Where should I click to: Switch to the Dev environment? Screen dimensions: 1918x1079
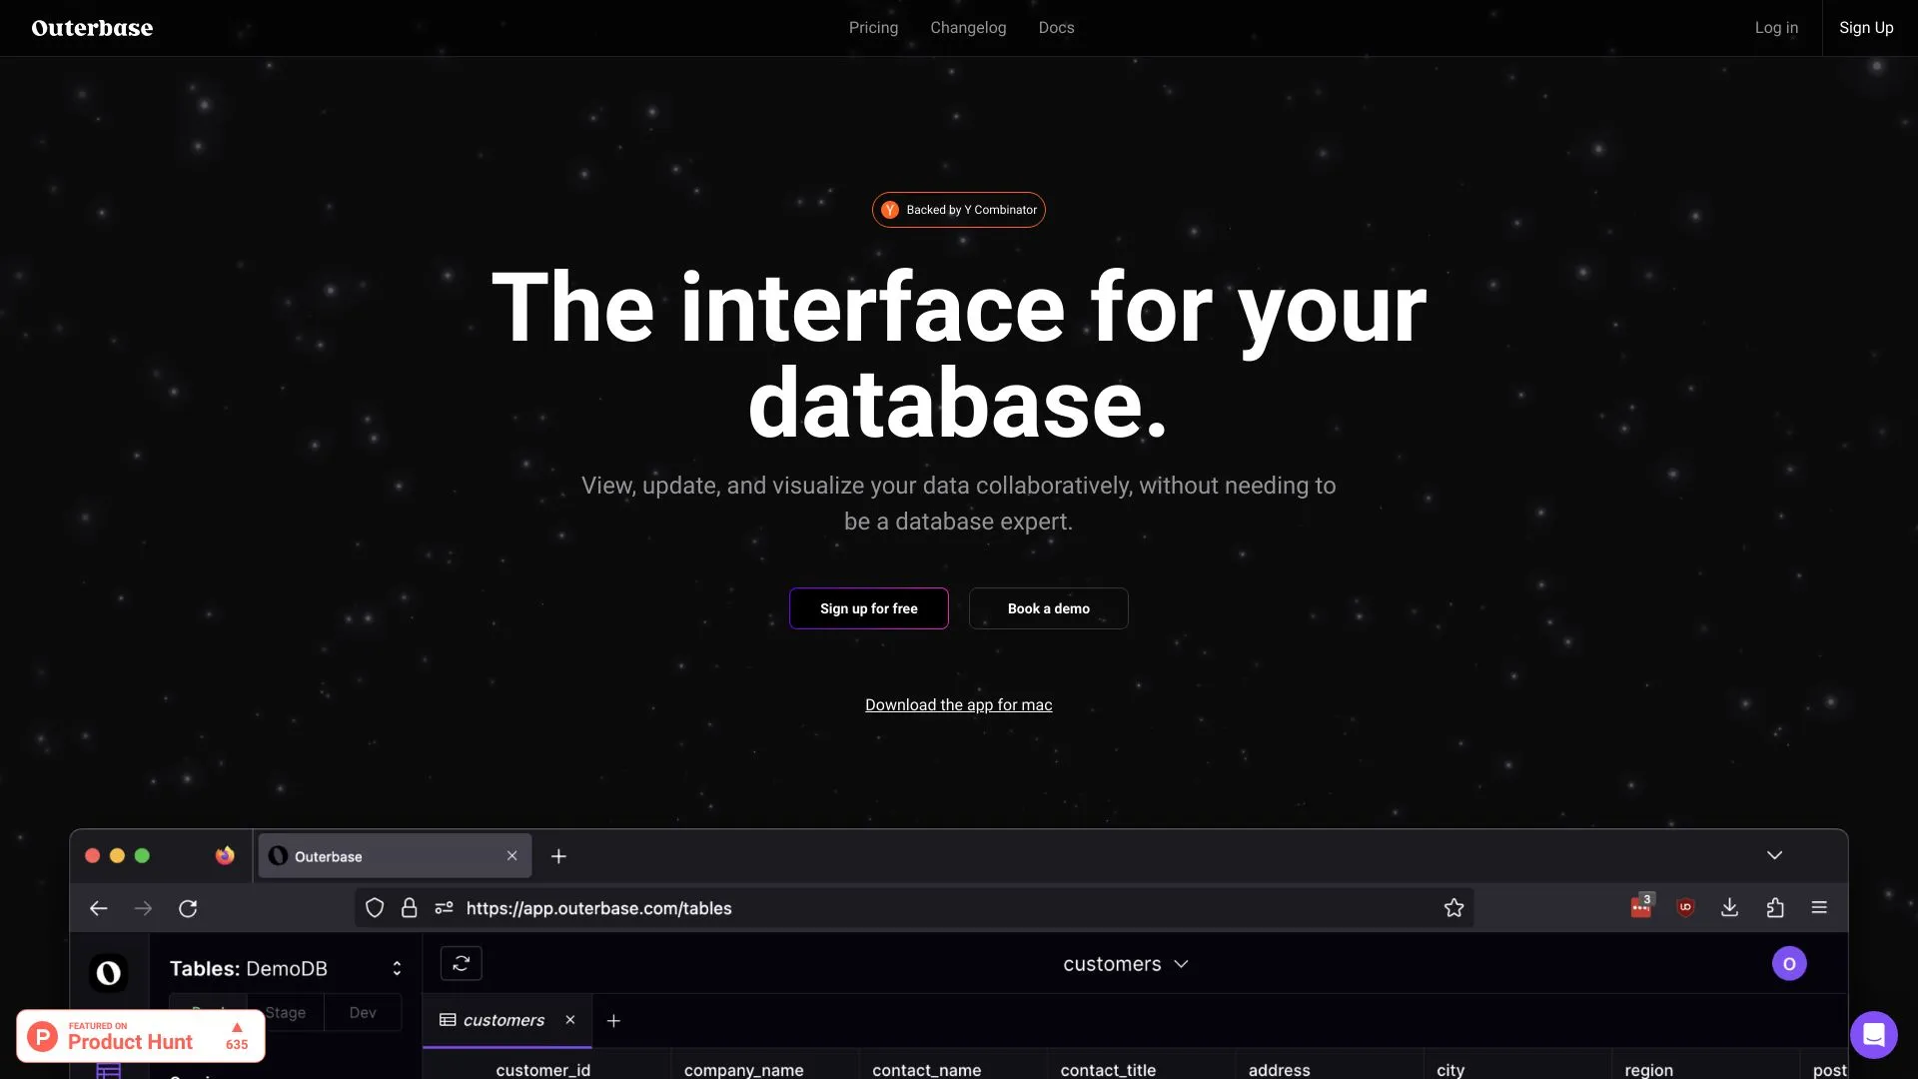click(x=363, y=1012)
